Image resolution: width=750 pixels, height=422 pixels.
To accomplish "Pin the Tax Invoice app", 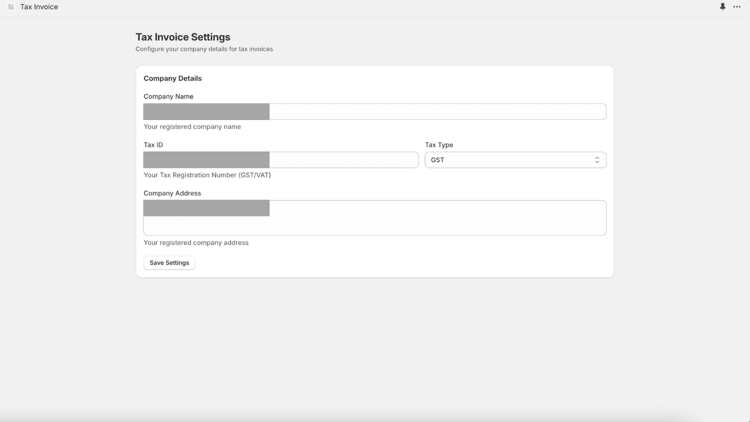I will tap(722, 7).
